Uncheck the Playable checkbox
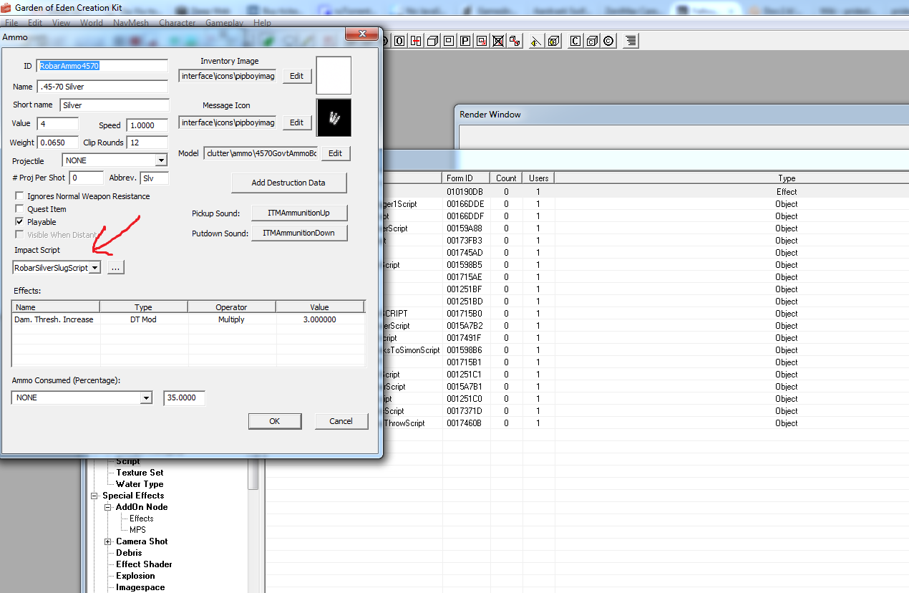Screen dimensions: 909x593 [19, 222]
